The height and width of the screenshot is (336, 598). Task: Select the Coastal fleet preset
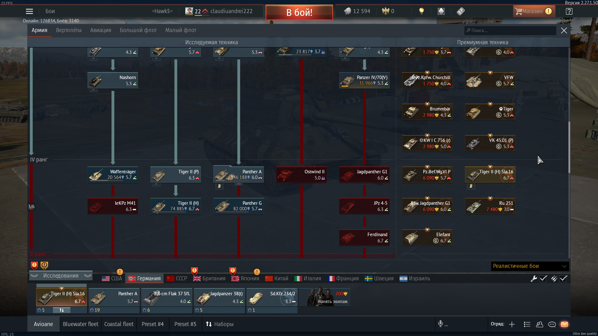click(119, 324)
